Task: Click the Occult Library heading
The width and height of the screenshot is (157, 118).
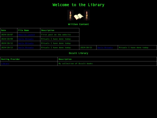Action: 78,53
